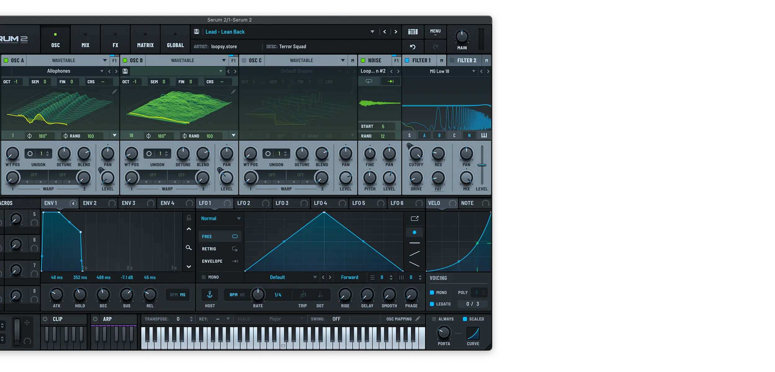Click OSC B wavetable save icon
Viewport: 775px width, 372px height.
[125, 71]
